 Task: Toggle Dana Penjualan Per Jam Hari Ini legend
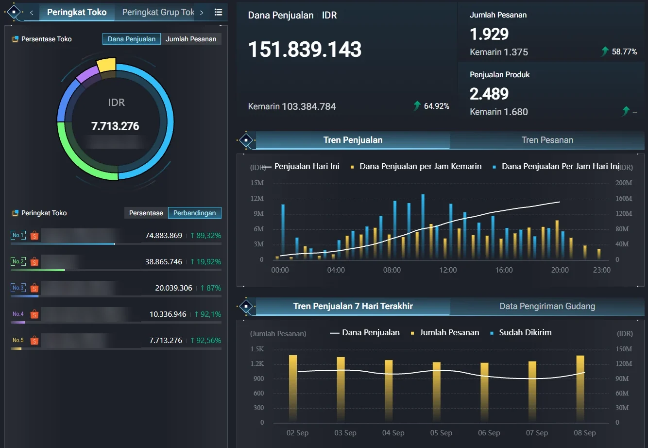pyautogui.click(x=556, y=166)
